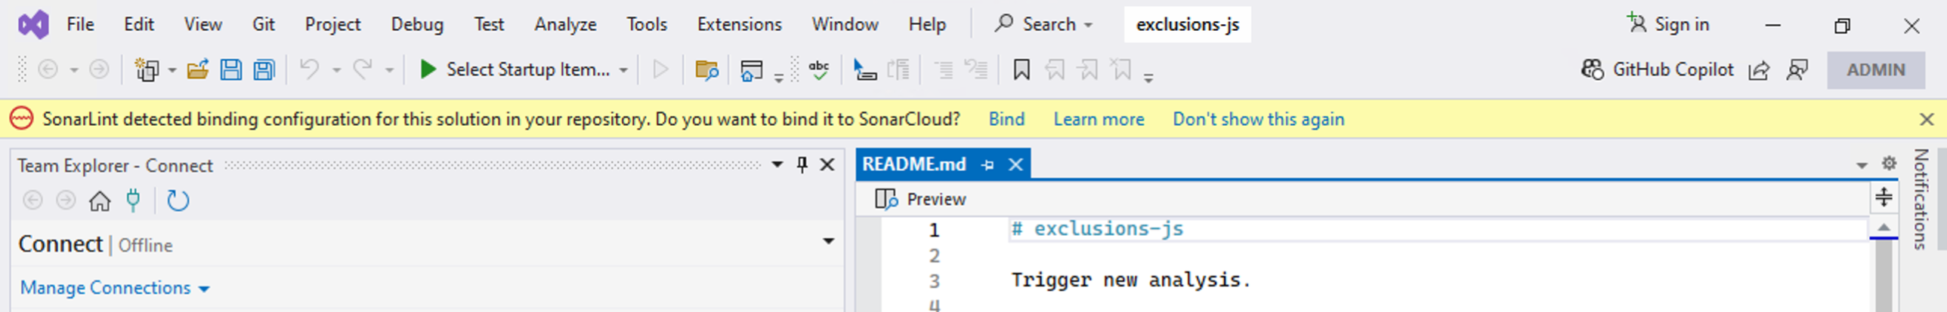Image resolution: width=1947 pixels, height=312 pixels.
Task: Open the Edit menu
Action: (x=139, y=24)
